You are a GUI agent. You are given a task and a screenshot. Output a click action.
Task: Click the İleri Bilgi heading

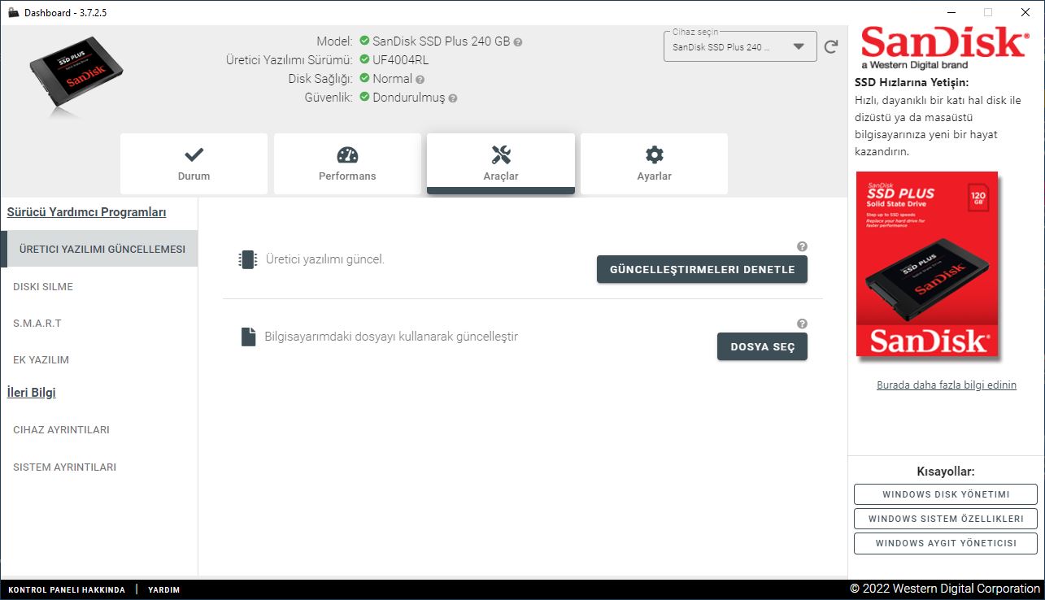pos(31,393)
